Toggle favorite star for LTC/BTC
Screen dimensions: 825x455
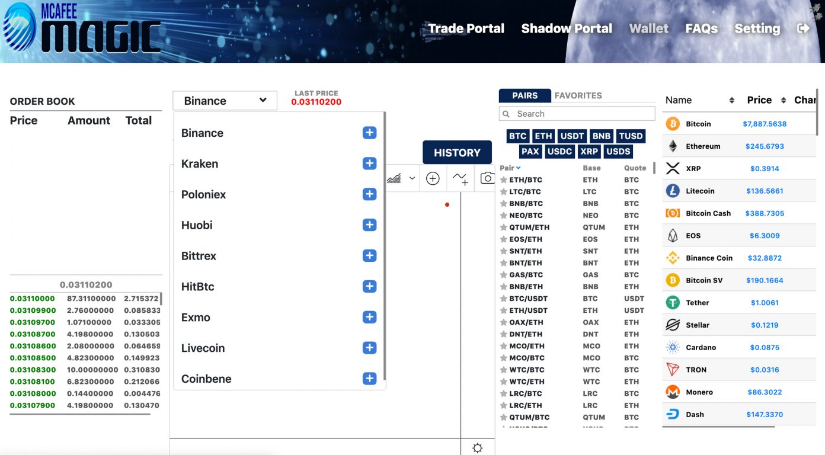click(504, 192)
